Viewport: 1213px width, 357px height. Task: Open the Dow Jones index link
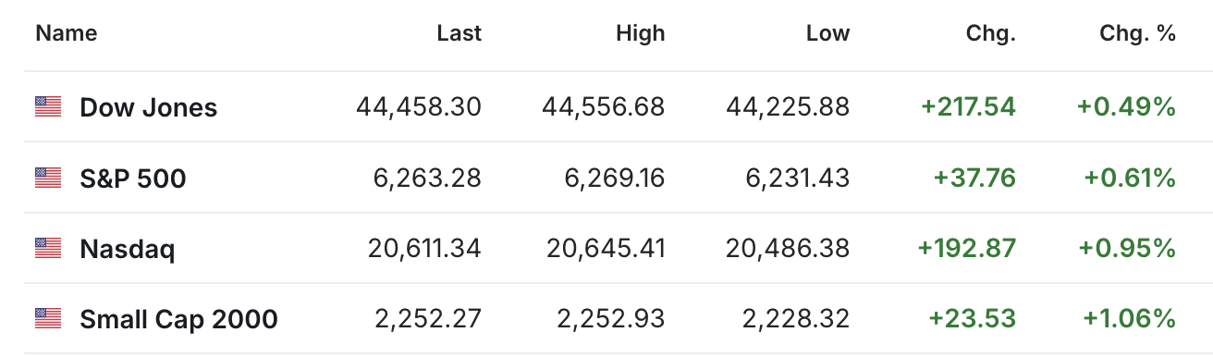[149, 107]
